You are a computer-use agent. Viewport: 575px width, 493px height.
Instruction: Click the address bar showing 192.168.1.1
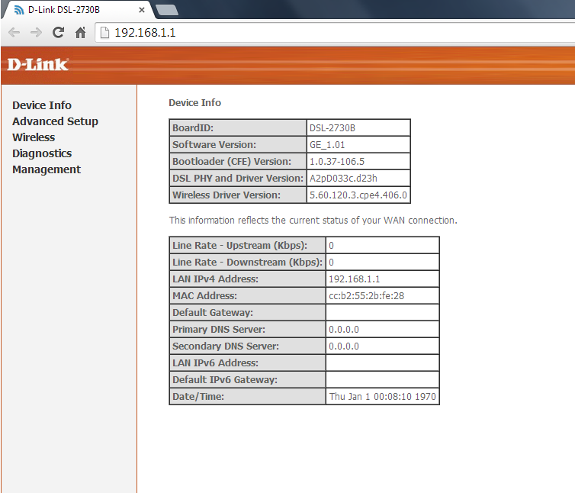(336, 33)
